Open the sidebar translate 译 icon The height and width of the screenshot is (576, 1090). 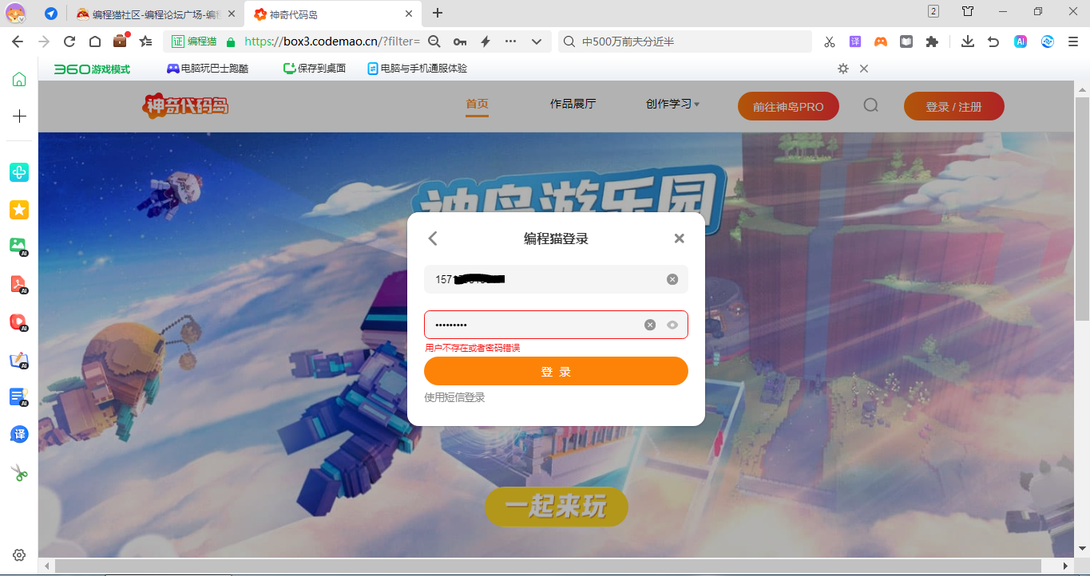pyautogui.click(x=19, y=434)
